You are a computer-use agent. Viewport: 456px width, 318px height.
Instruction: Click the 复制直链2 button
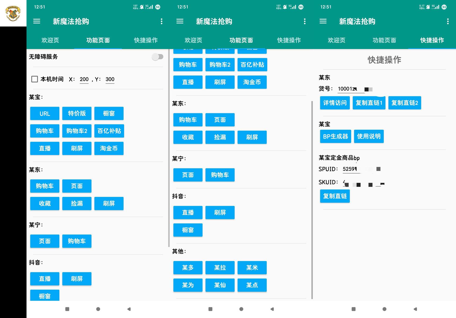(405, 103)
